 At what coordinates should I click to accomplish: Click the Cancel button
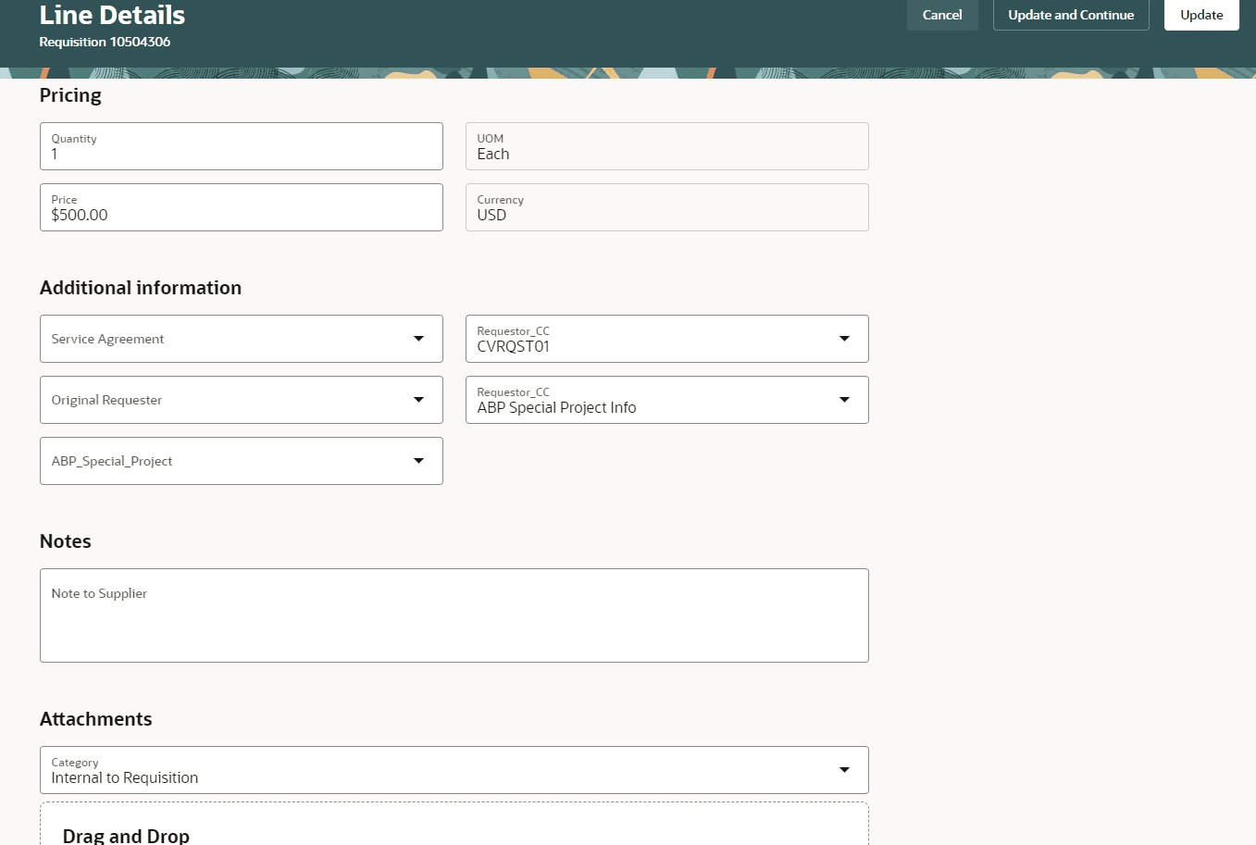[x=942, y=15]
